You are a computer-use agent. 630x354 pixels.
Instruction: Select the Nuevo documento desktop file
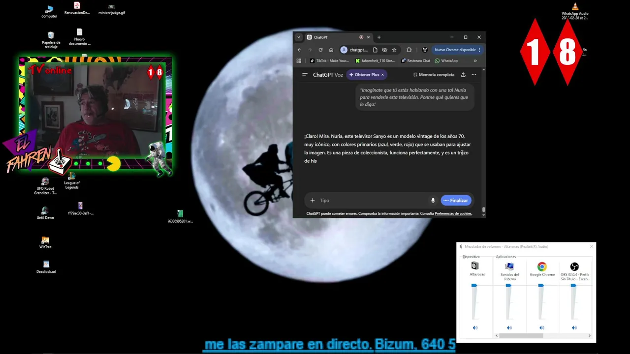79,37
